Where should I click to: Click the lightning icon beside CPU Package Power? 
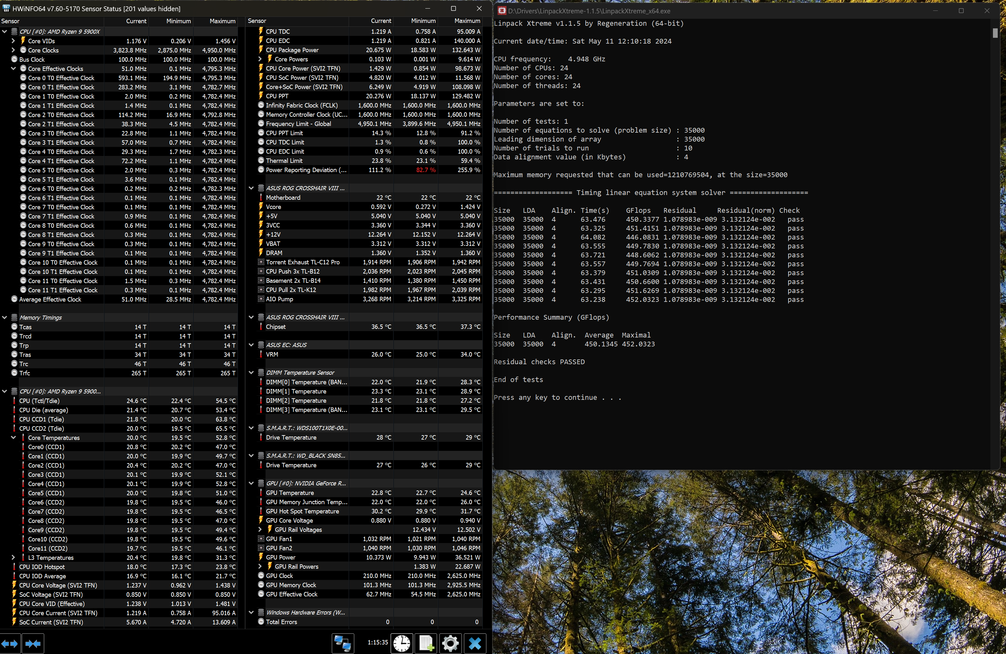point(261,50)
